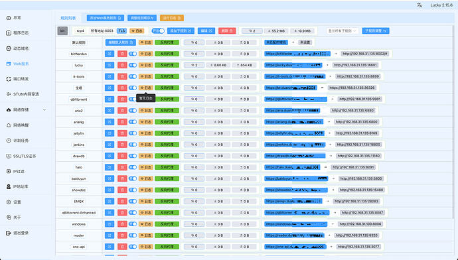458x260 pixels.
Task: Open the language translation icon near Lucky version
Action: point(420,5)
